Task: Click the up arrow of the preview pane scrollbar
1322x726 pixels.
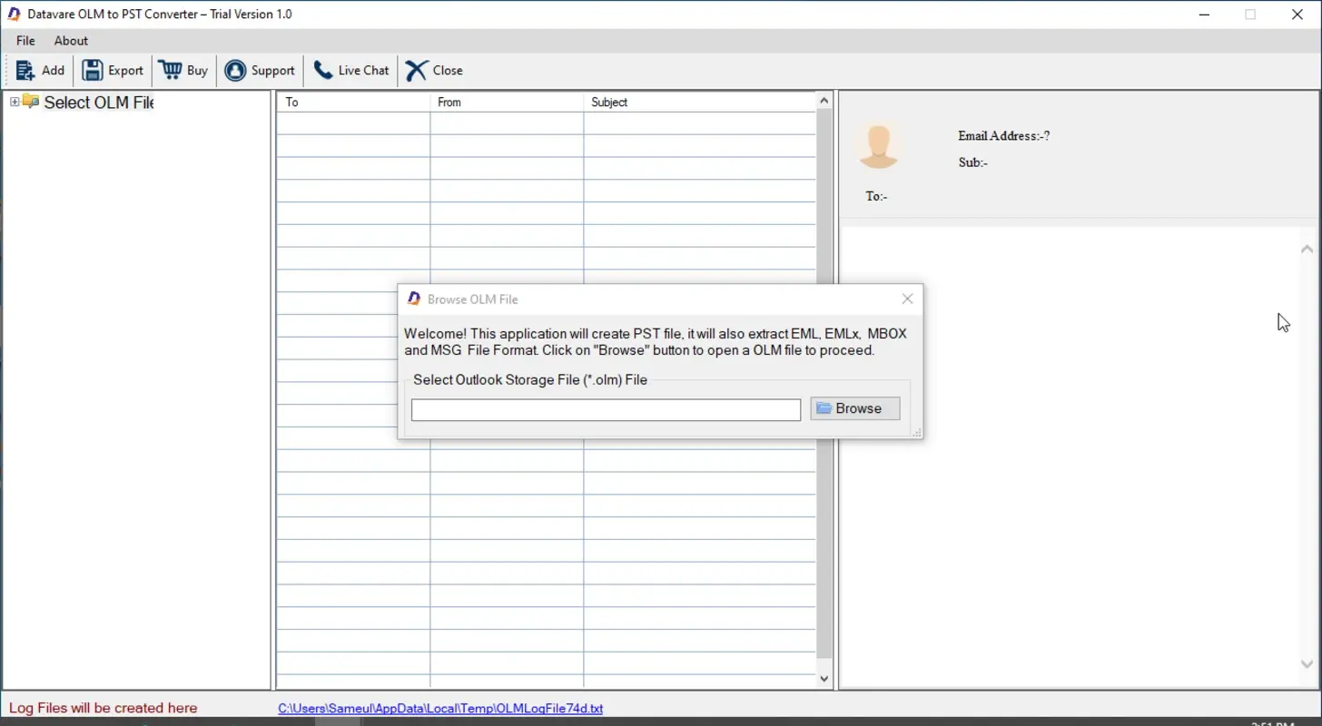Action: coord(1307,248)
